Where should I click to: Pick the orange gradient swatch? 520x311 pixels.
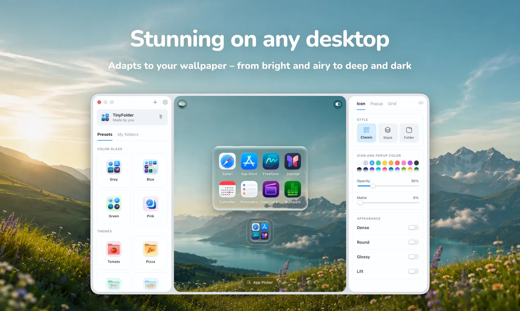(x=410, y=169)
